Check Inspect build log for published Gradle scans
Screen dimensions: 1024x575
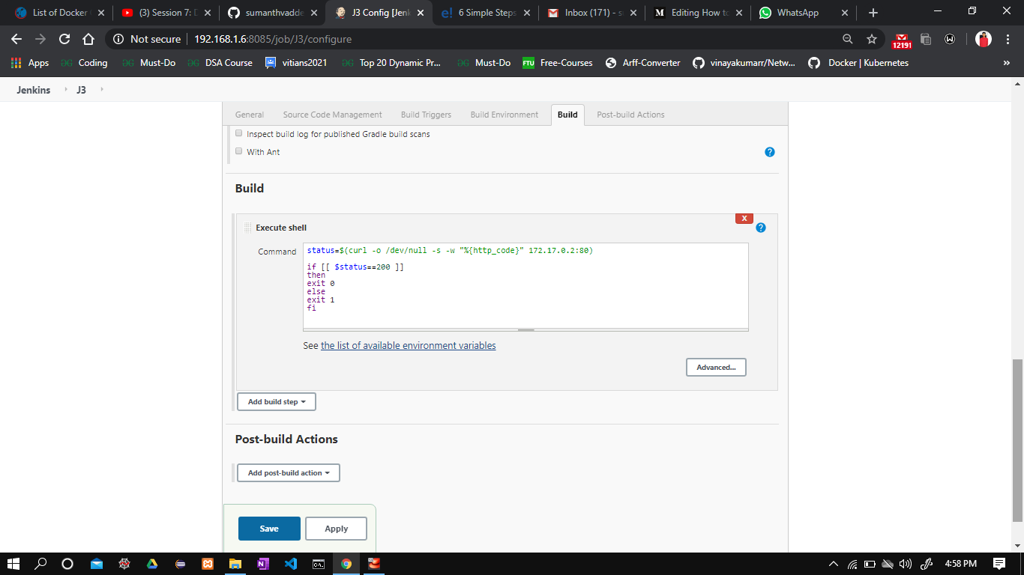click(238, 133)
